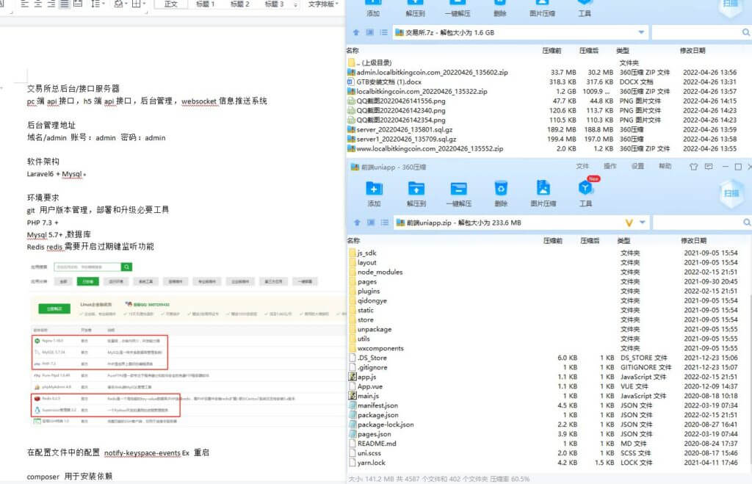Go up a directory in 前端uniapp.zip

357,223
